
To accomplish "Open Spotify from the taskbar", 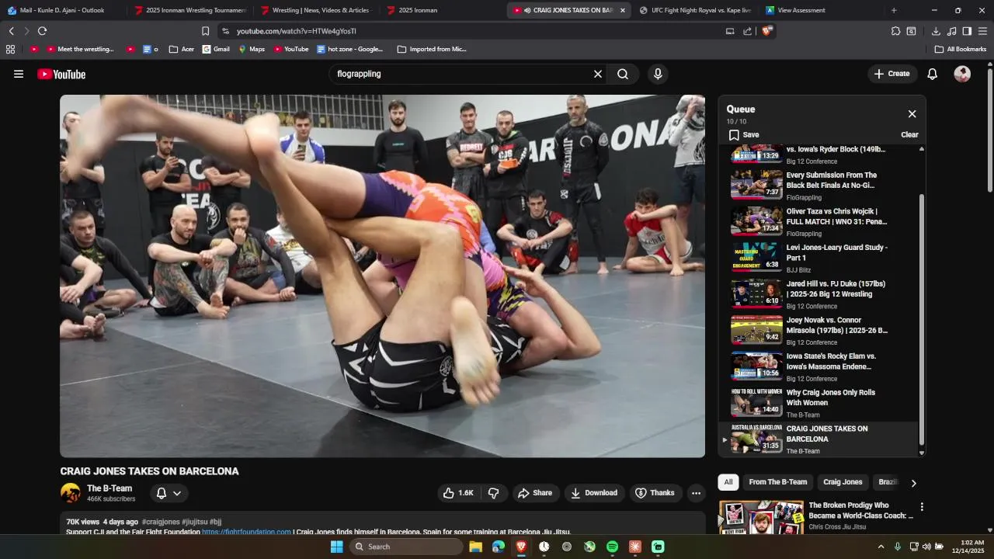I will (x=612, y=547).
